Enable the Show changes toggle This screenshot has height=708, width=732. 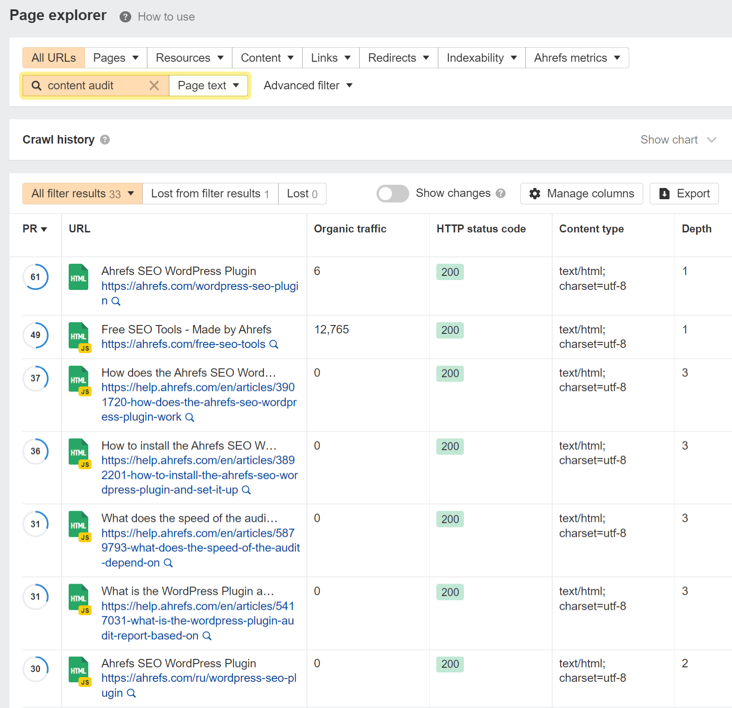pos(392,193)
